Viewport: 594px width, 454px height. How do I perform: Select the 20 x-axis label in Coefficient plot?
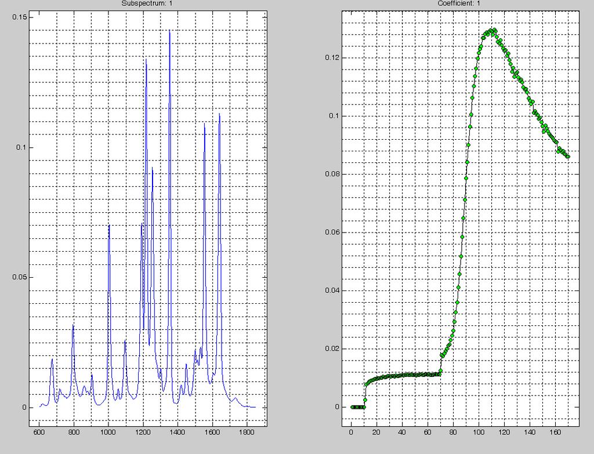click(376, 432)
